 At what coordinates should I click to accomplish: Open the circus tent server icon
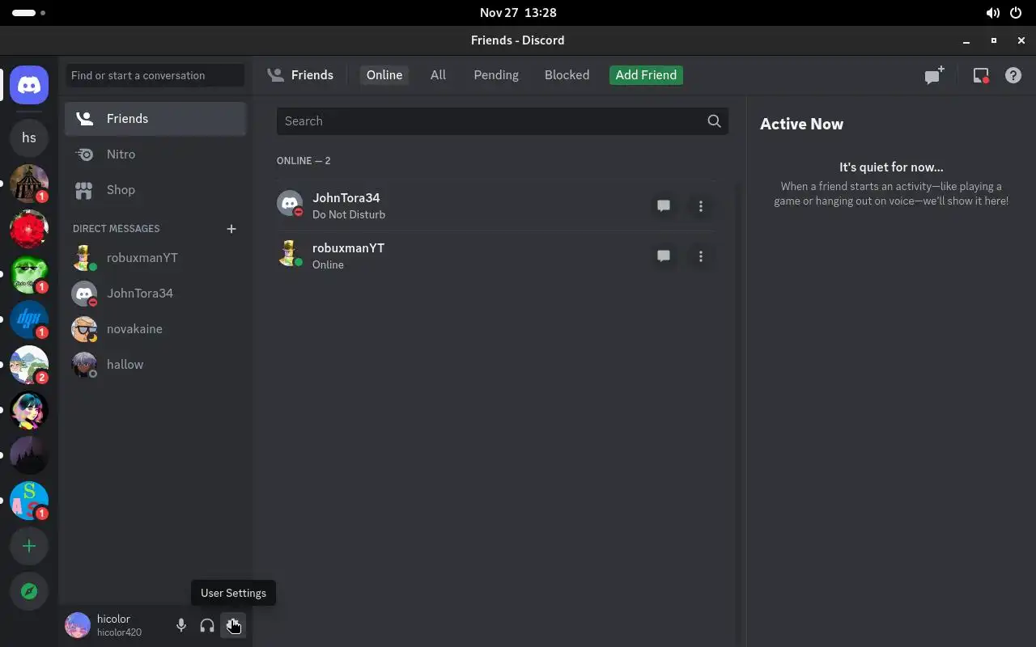point(29,184)
